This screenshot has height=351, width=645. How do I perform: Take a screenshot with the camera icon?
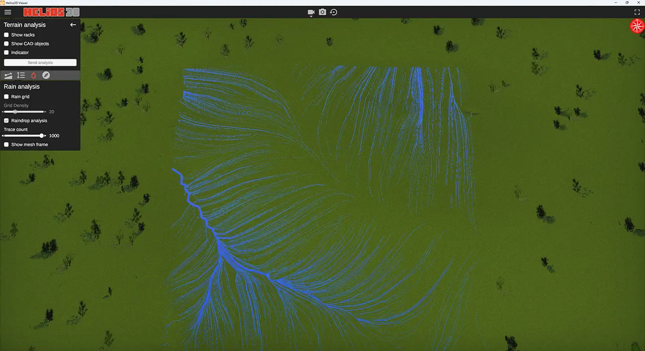coord(322,12)
